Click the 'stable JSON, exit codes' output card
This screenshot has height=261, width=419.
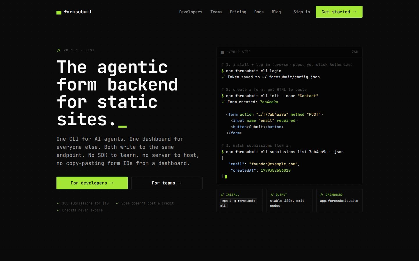[290, 201]
